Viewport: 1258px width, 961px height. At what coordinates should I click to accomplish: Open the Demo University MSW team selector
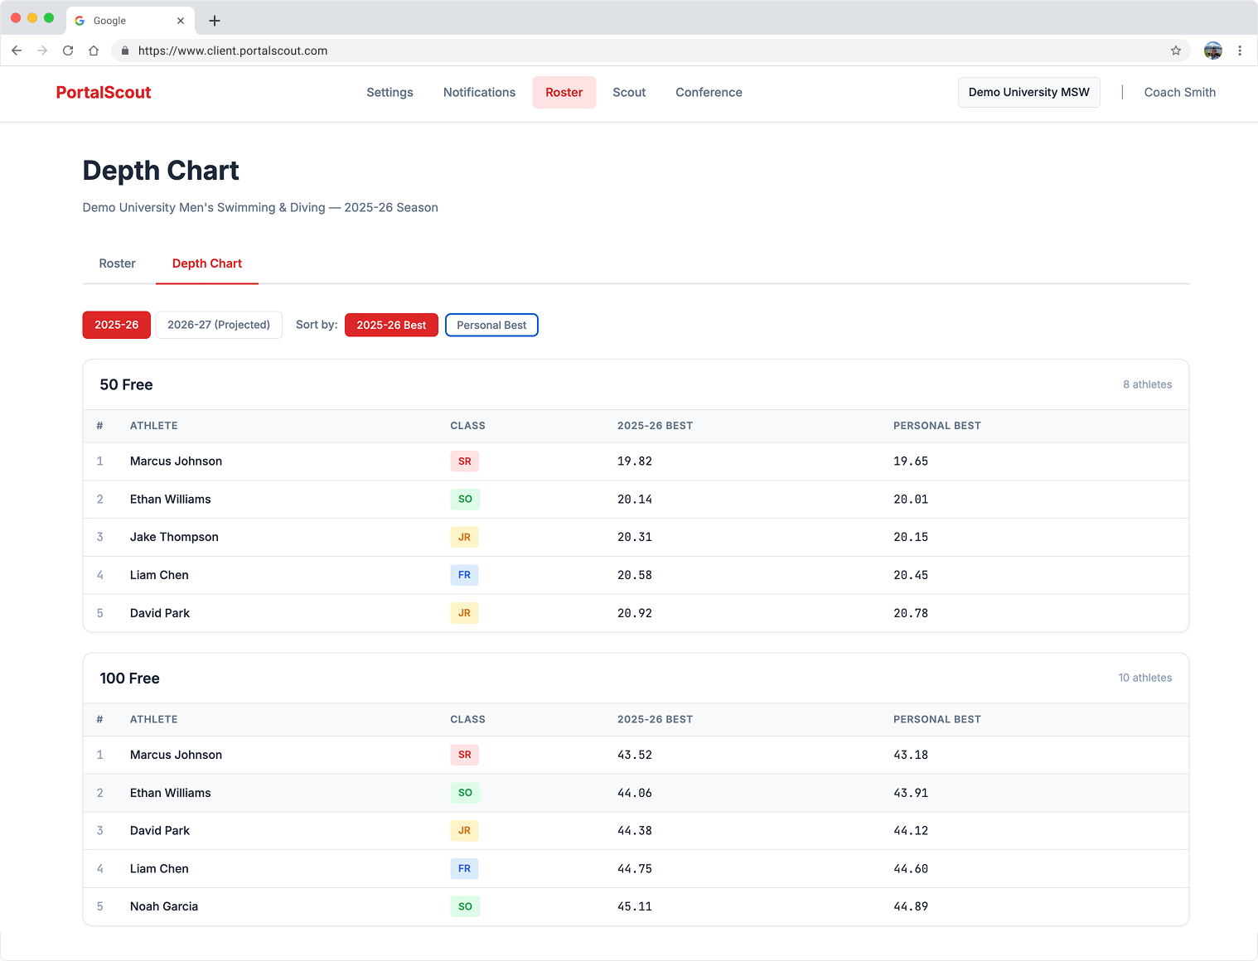[1028, 92]
